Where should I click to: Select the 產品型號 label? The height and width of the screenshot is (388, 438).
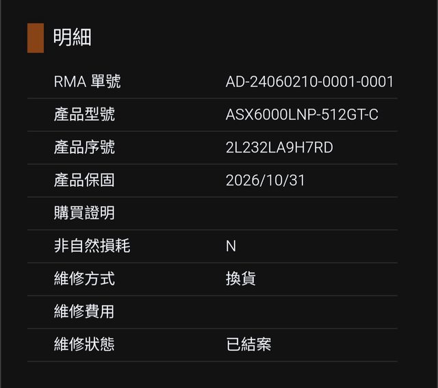pos(84,115)
